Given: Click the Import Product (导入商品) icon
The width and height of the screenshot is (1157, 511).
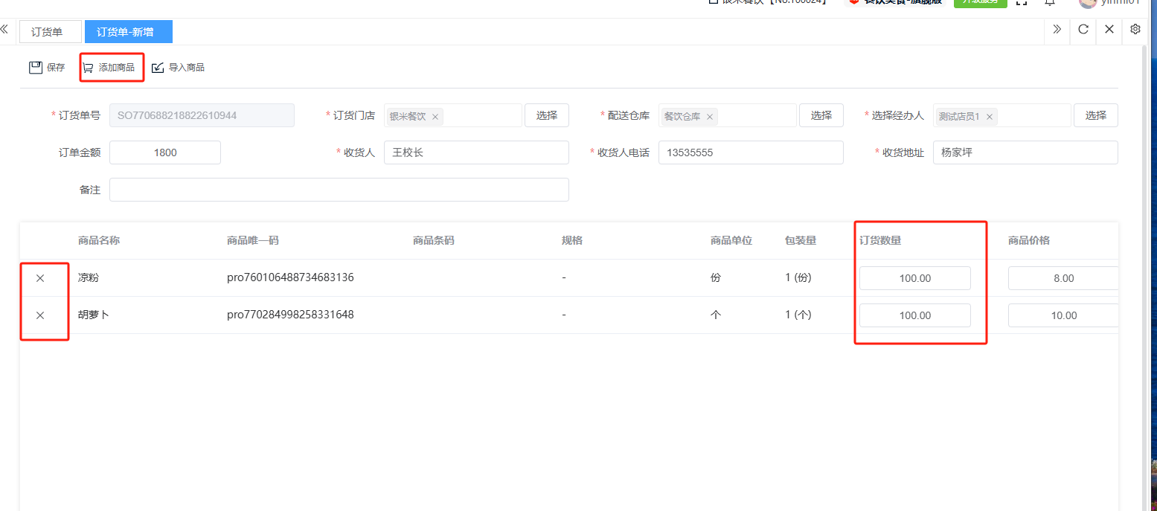Looking at the screenshot, I should (x=158, y=68).
